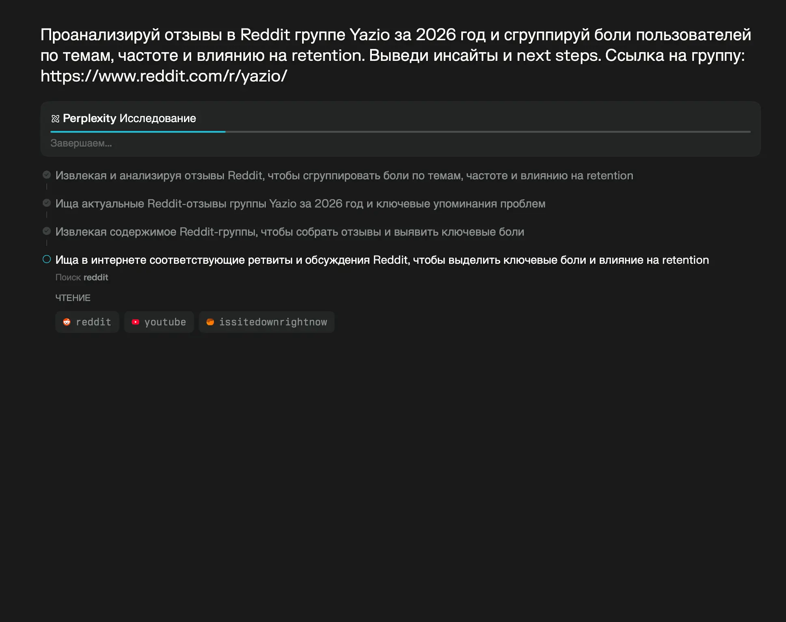Click the research progress bar
Viewport: 786px width, 622px height.
tap(400, 132)
